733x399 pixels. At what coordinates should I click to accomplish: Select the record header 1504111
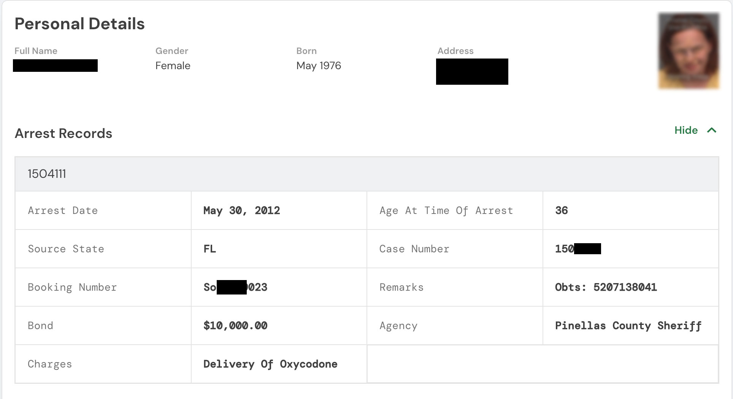click(x=47, y=174)
